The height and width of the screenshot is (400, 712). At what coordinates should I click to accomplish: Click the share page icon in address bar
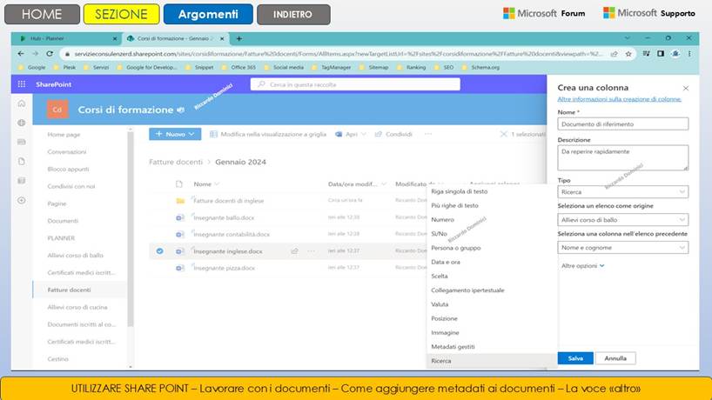[x=614, y=54]
